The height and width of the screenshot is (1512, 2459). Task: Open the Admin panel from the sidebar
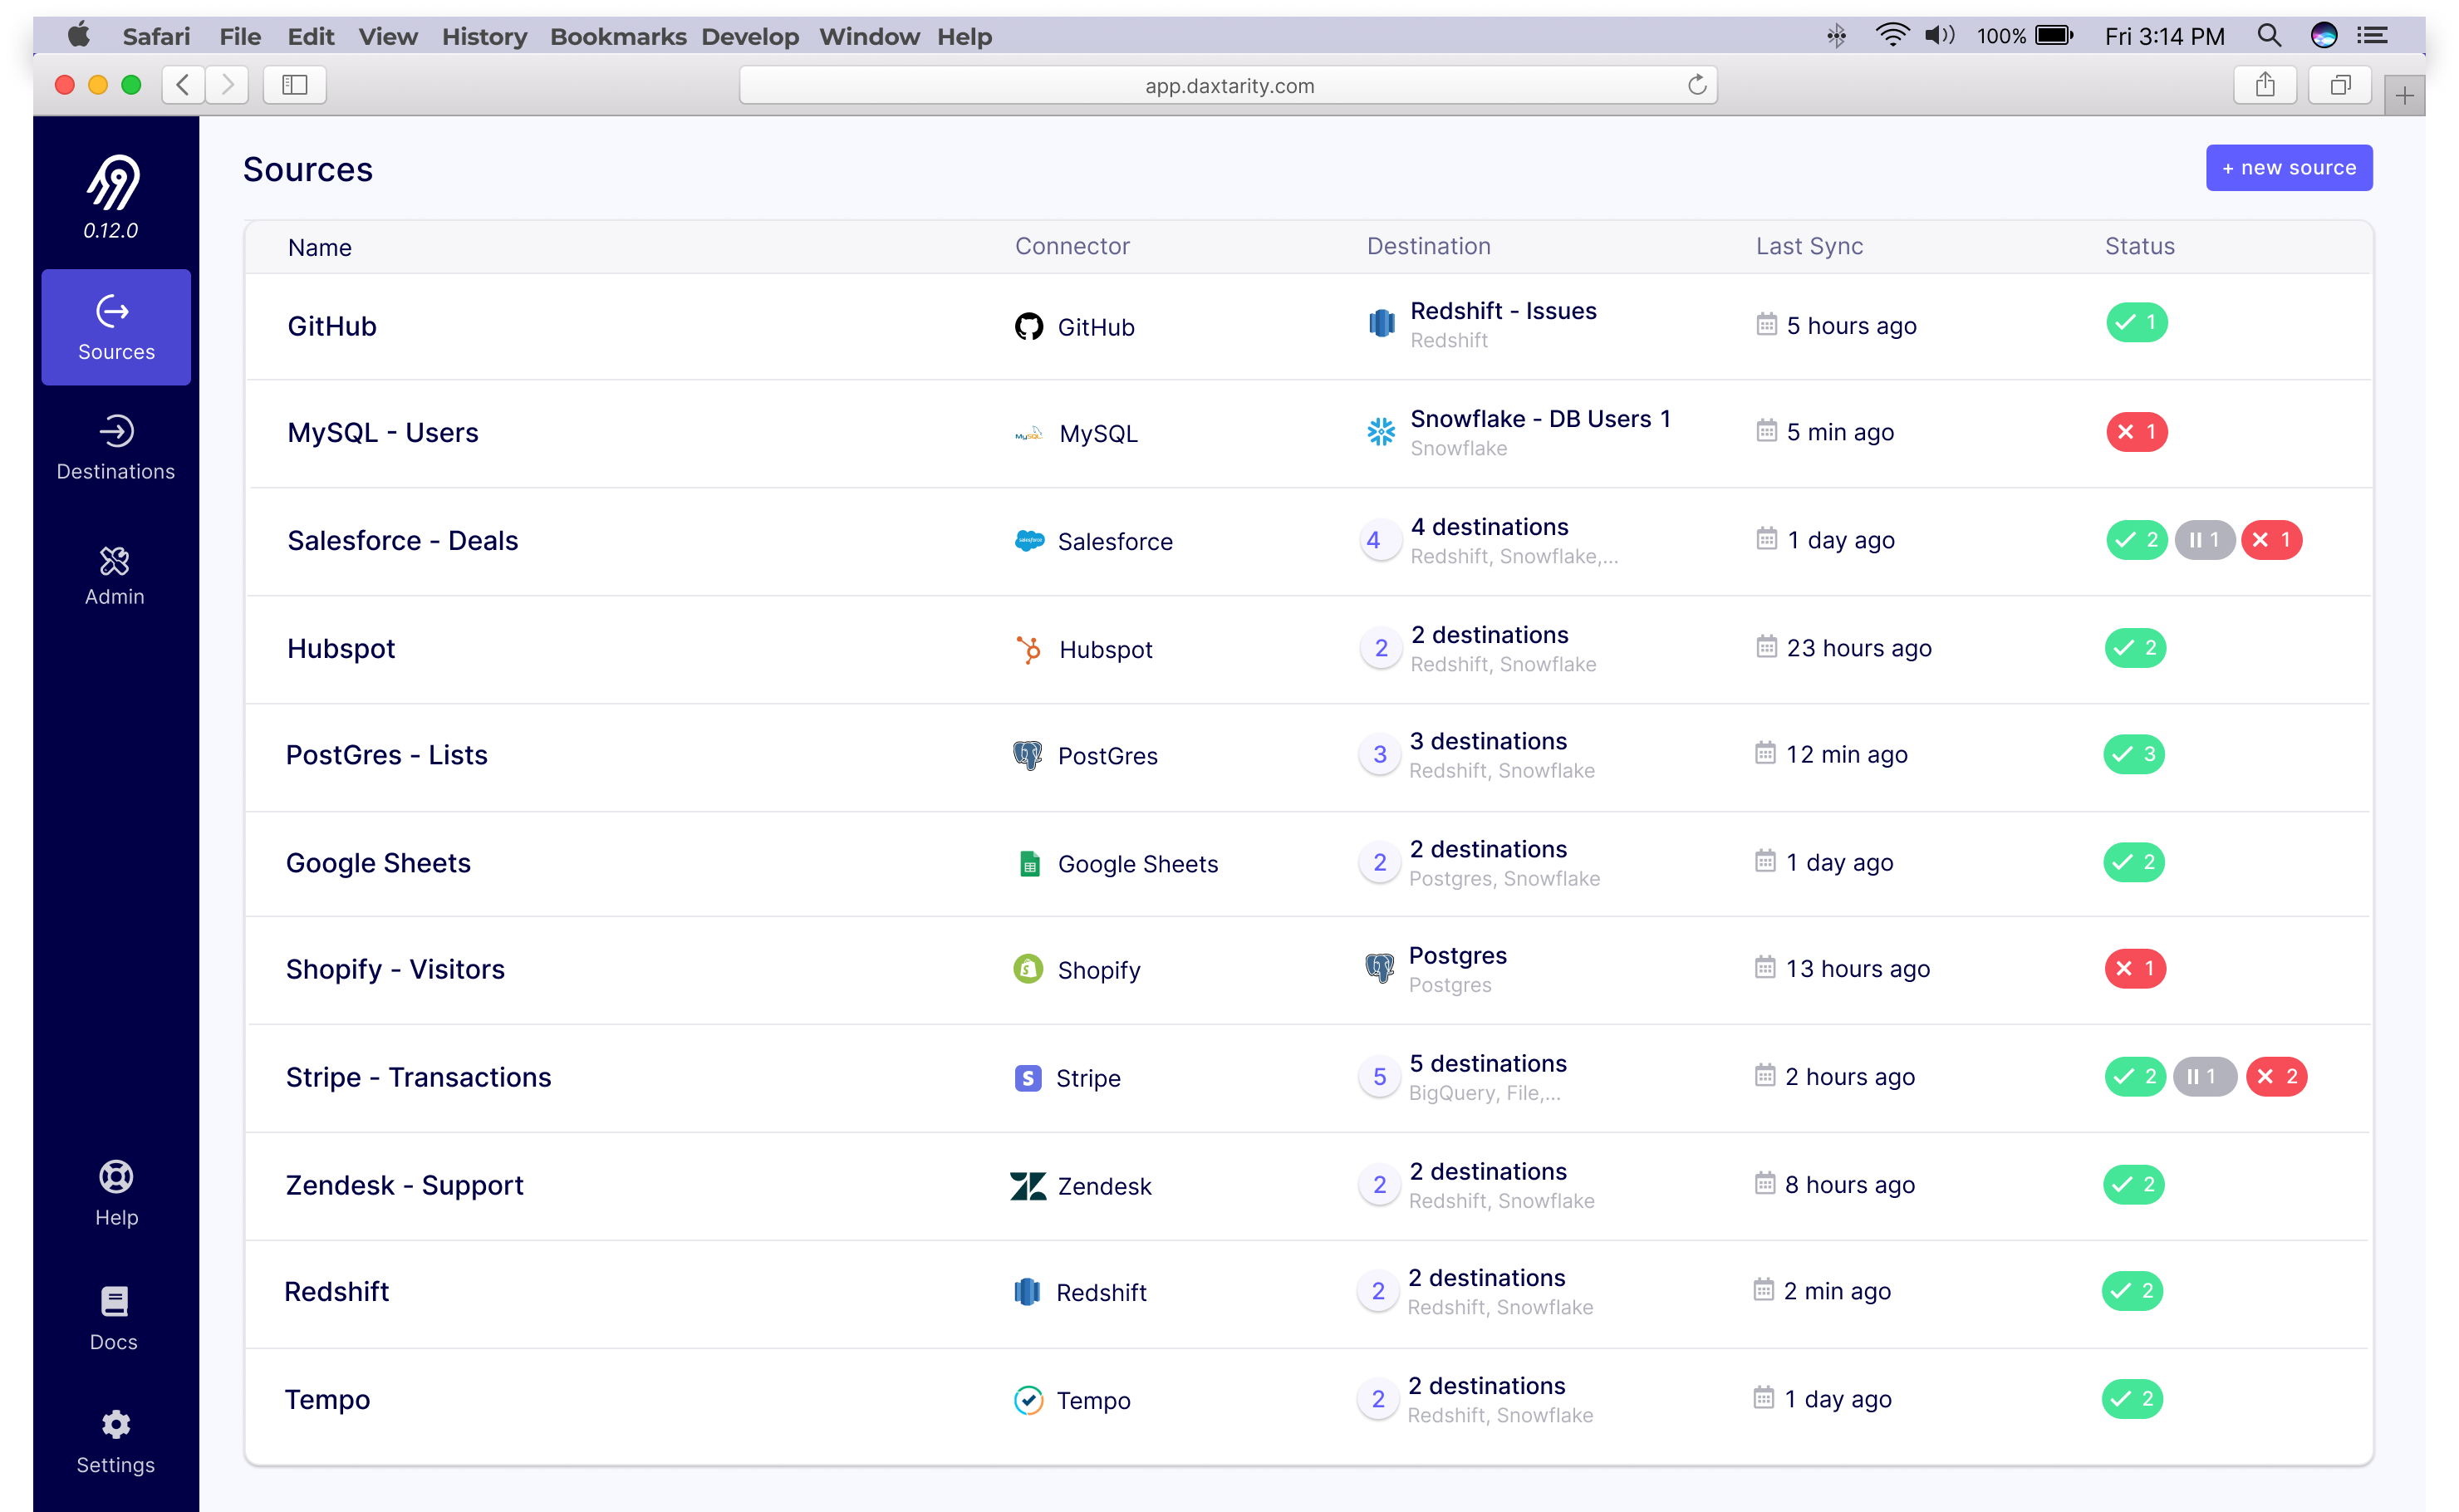click(115, 572)
